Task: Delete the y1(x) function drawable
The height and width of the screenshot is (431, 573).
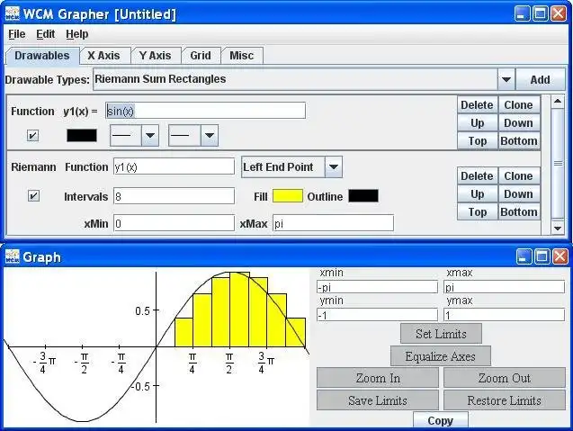Action: click(x=477, y=105)
